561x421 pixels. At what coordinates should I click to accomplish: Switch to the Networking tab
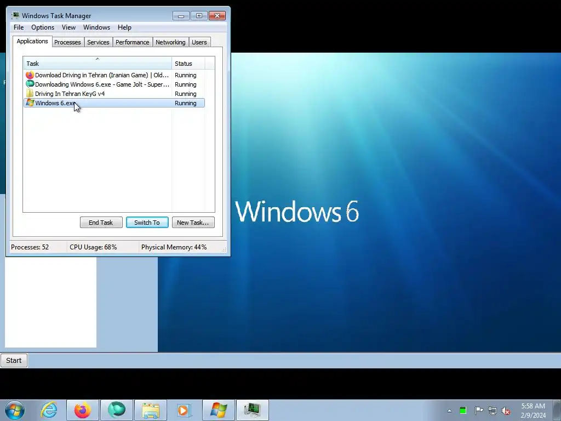point(170,42)
